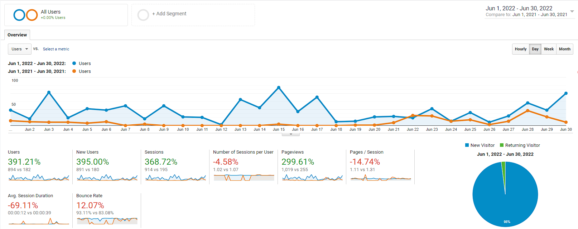Open the Users metric dropdown
This screenshot has height=229, width=578.
(x=19, y=49)
